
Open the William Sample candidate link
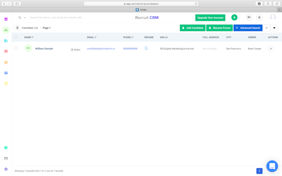click(44, 49)
